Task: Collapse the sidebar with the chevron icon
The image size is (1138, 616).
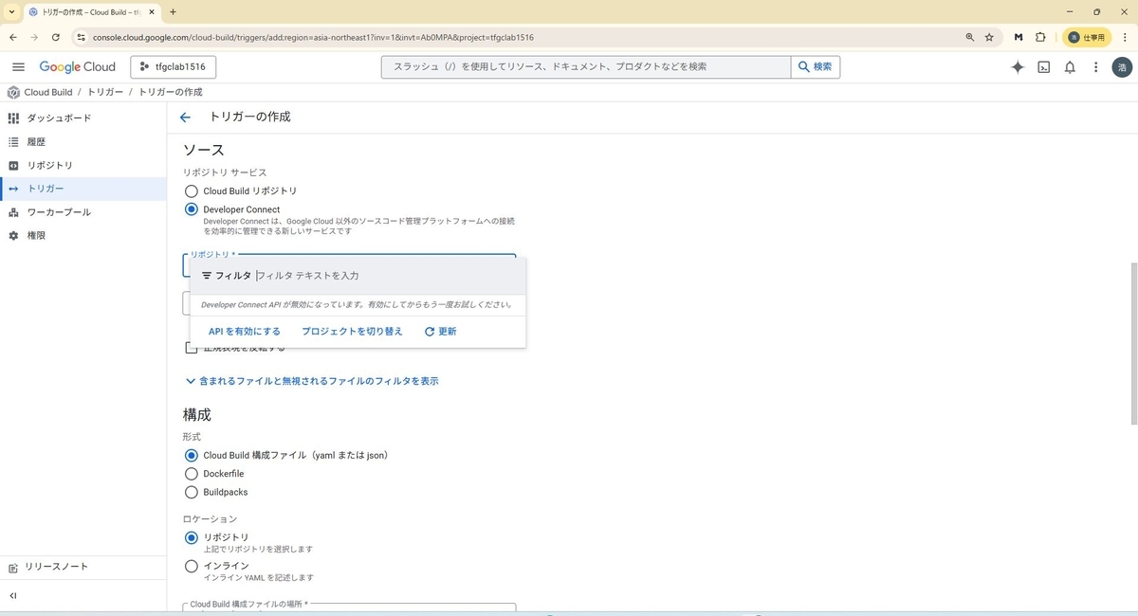Action: coord(13,595)
